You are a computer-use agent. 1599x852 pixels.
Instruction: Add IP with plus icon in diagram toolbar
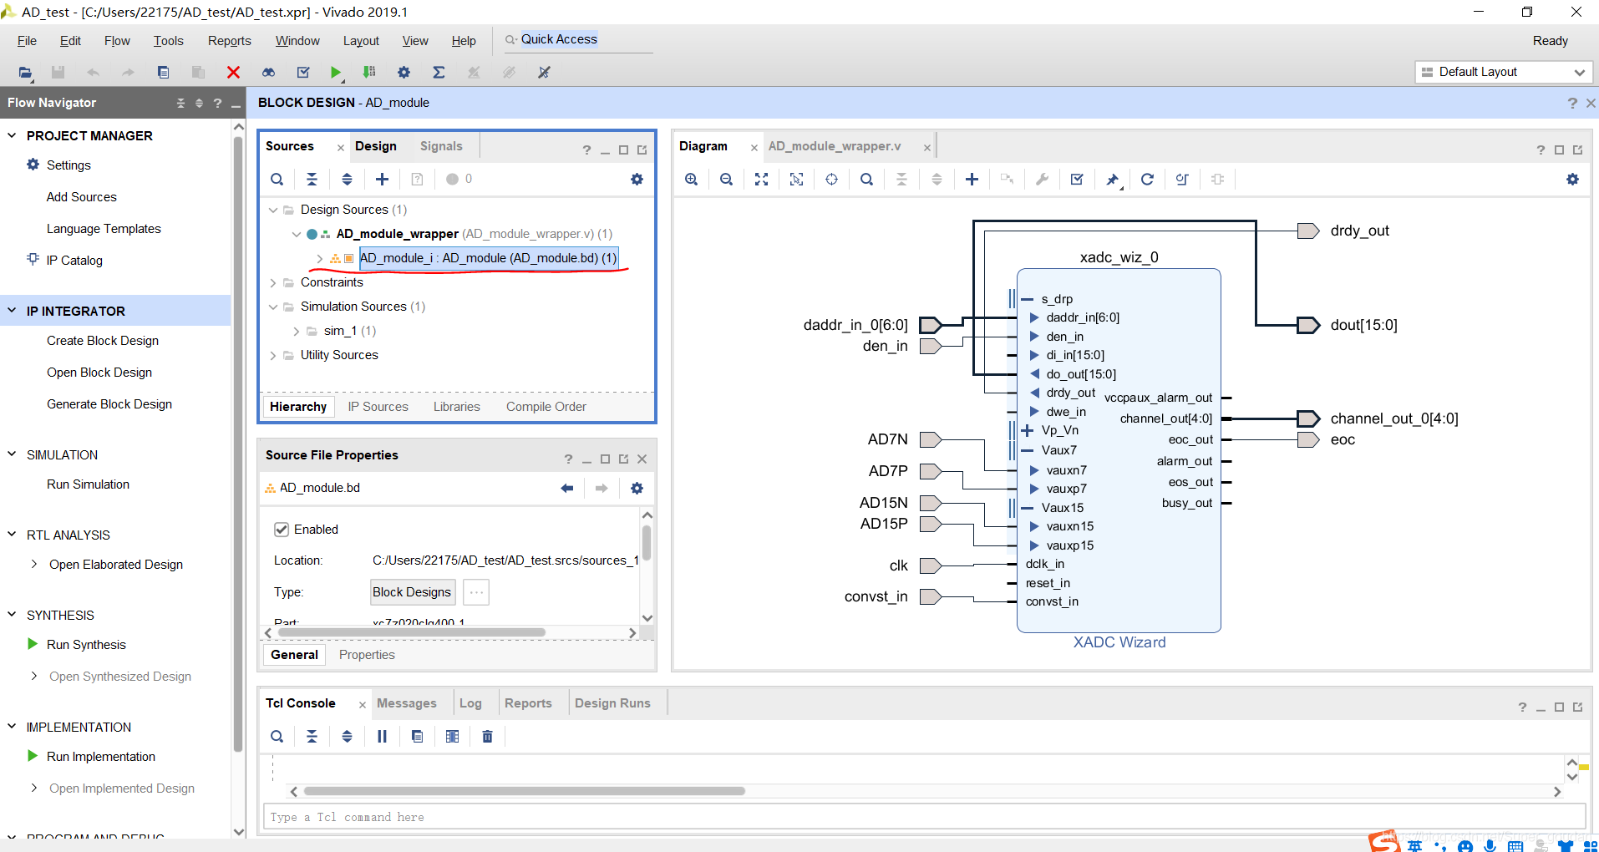pyautogui.click(x=972, y=179)
